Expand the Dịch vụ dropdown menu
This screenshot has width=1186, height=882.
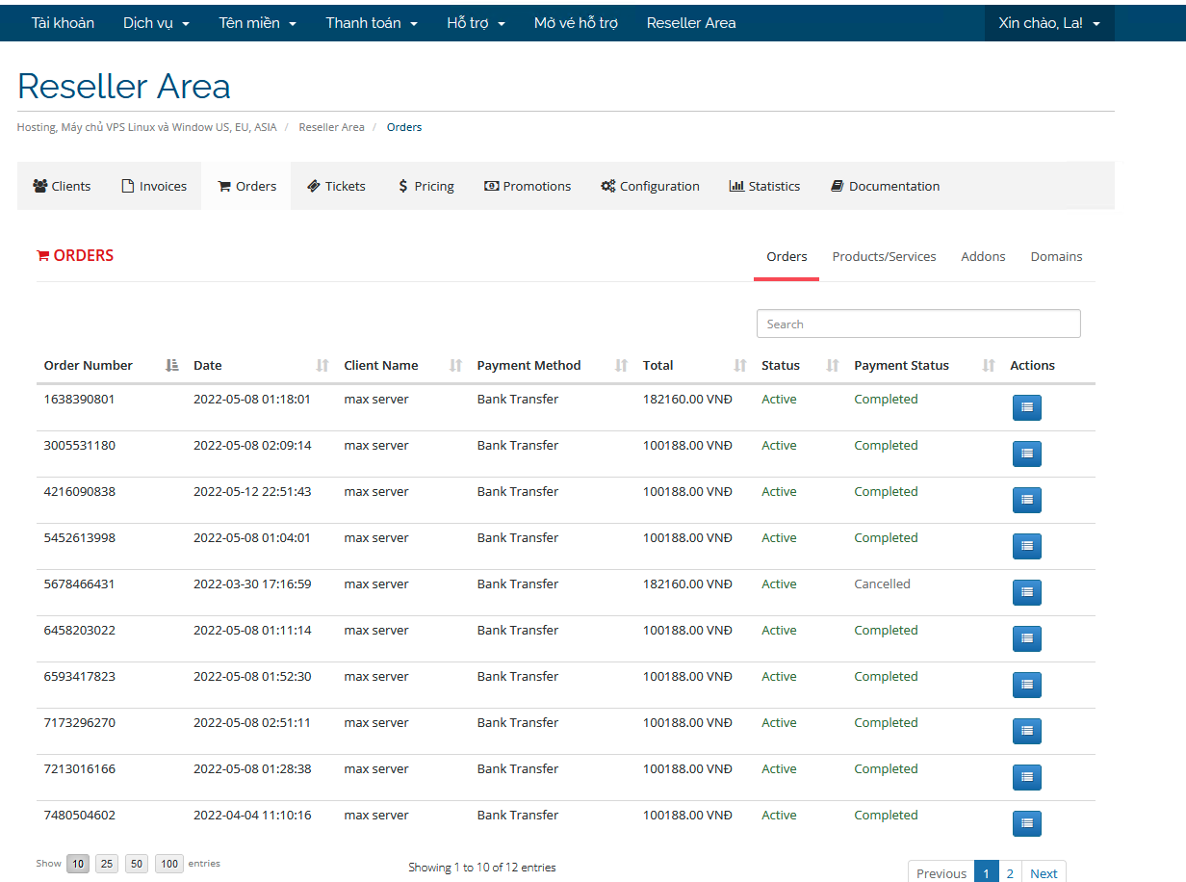coord(156,23)
